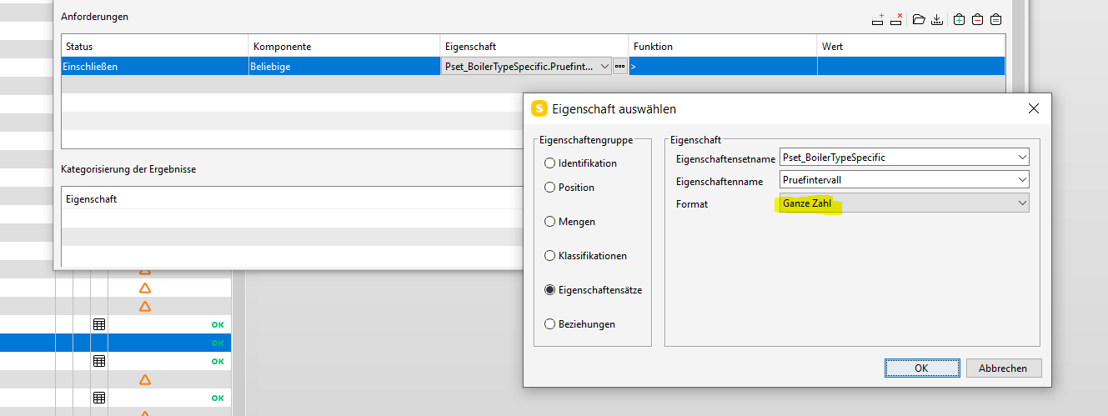Click the Status column header
Image resolution: width=1108 pixels, height=416 pixels.
(x=155, y=47)
